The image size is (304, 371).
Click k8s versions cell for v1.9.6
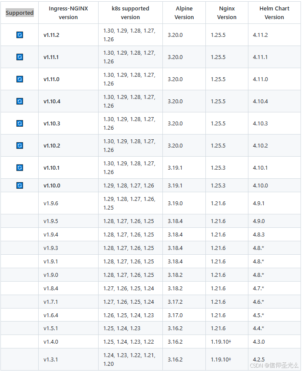point(129,203)
